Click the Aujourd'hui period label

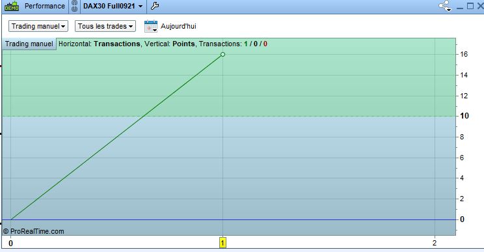tap(178, 26)
